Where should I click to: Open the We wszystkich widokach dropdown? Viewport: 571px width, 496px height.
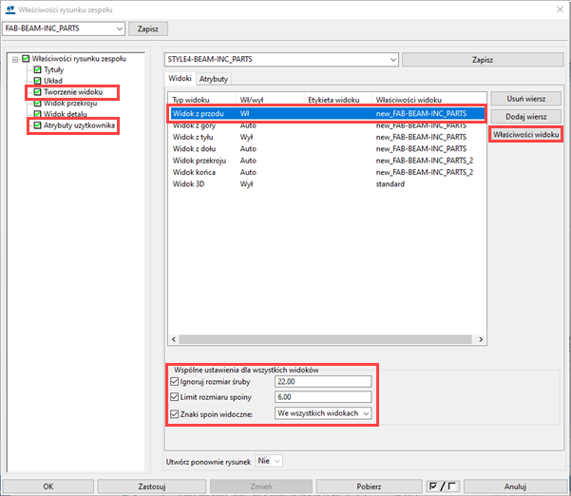pos(364,413)
